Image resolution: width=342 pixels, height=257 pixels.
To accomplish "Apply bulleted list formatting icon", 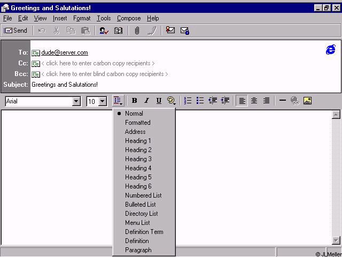I will (x=200, y=101).
